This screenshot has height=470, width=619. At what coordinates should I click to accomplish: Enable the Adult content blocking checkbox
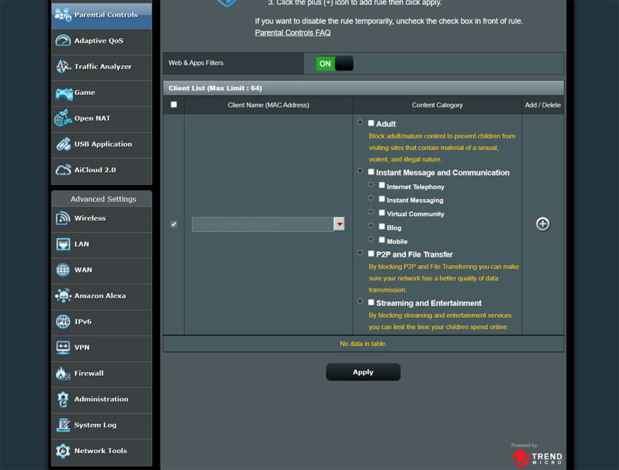point(372,123)
